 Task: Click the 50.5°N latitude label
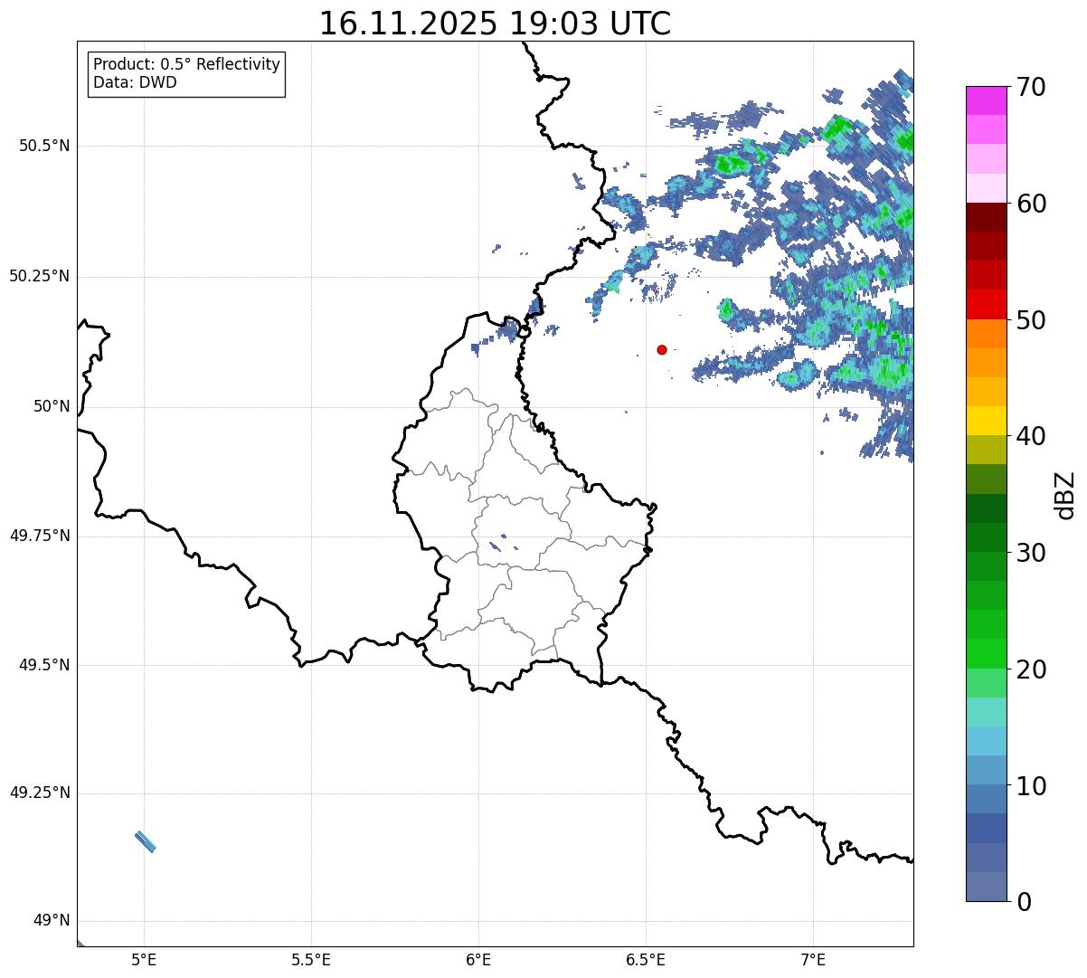pyautogui.click(x=45, y=146)
